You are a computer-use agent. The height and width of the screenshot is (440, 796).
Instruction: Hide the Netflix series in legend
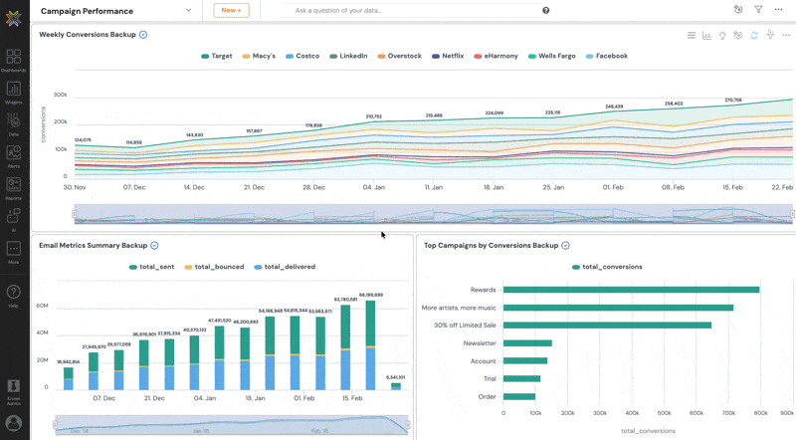point(448,56)
